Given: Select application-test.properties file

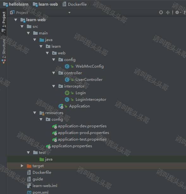Looking at the screenshot, I should (82, 139).
